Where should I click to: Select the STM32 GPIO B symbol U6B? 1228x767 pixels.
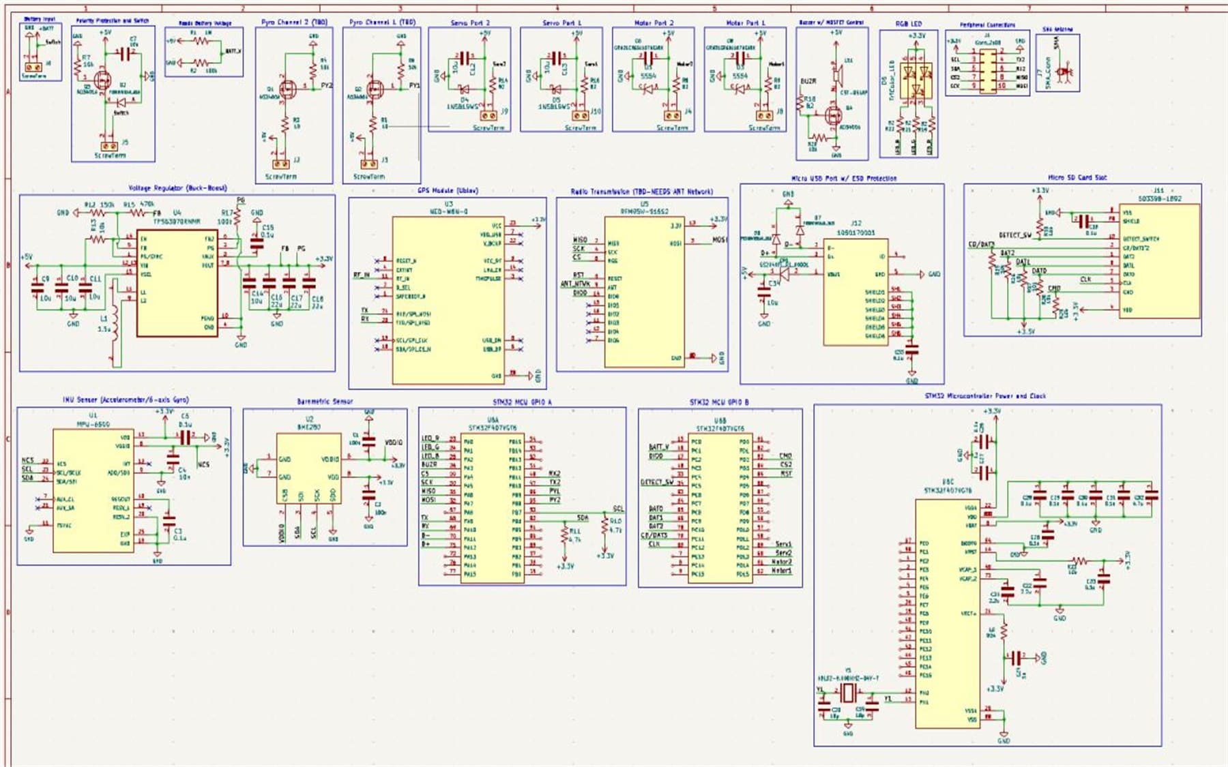click(x=720, y=508)
